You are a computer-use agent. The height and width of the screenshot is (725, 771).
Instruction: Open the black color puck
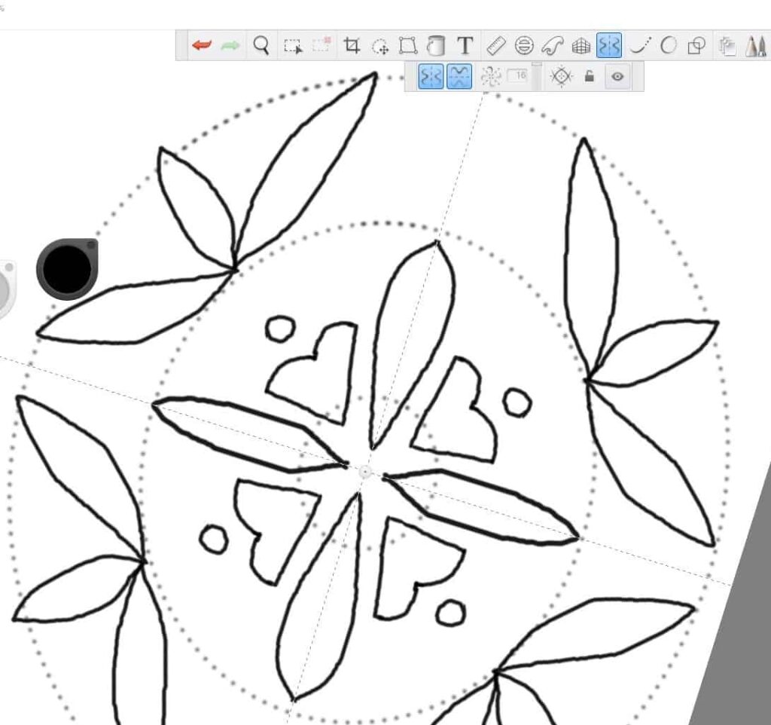pos(67,269)
